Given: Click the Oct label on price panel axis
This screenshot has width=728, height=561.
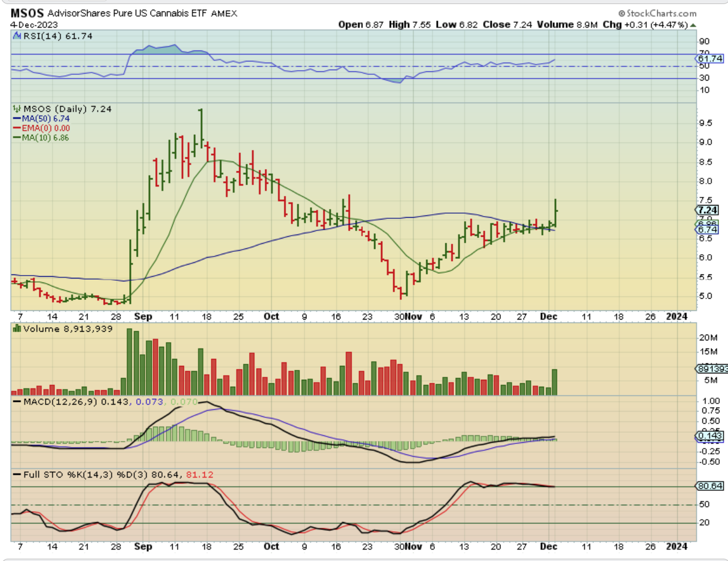Looking at the screenshot, I should coord(271,317).
